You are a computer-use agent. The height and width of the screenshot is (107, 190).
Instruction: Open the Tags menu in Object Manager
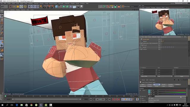coord(159,37)
